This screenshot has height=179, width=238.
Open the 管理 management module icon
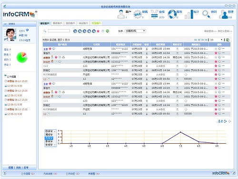(x=224, y=14)
